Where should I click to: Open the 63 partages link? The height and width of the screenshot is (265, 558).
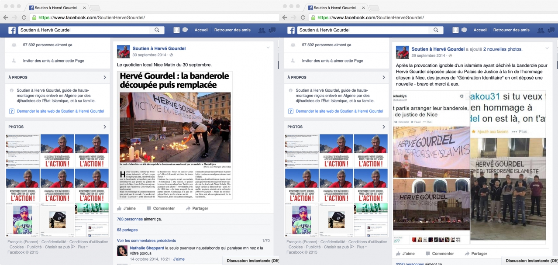127,230
